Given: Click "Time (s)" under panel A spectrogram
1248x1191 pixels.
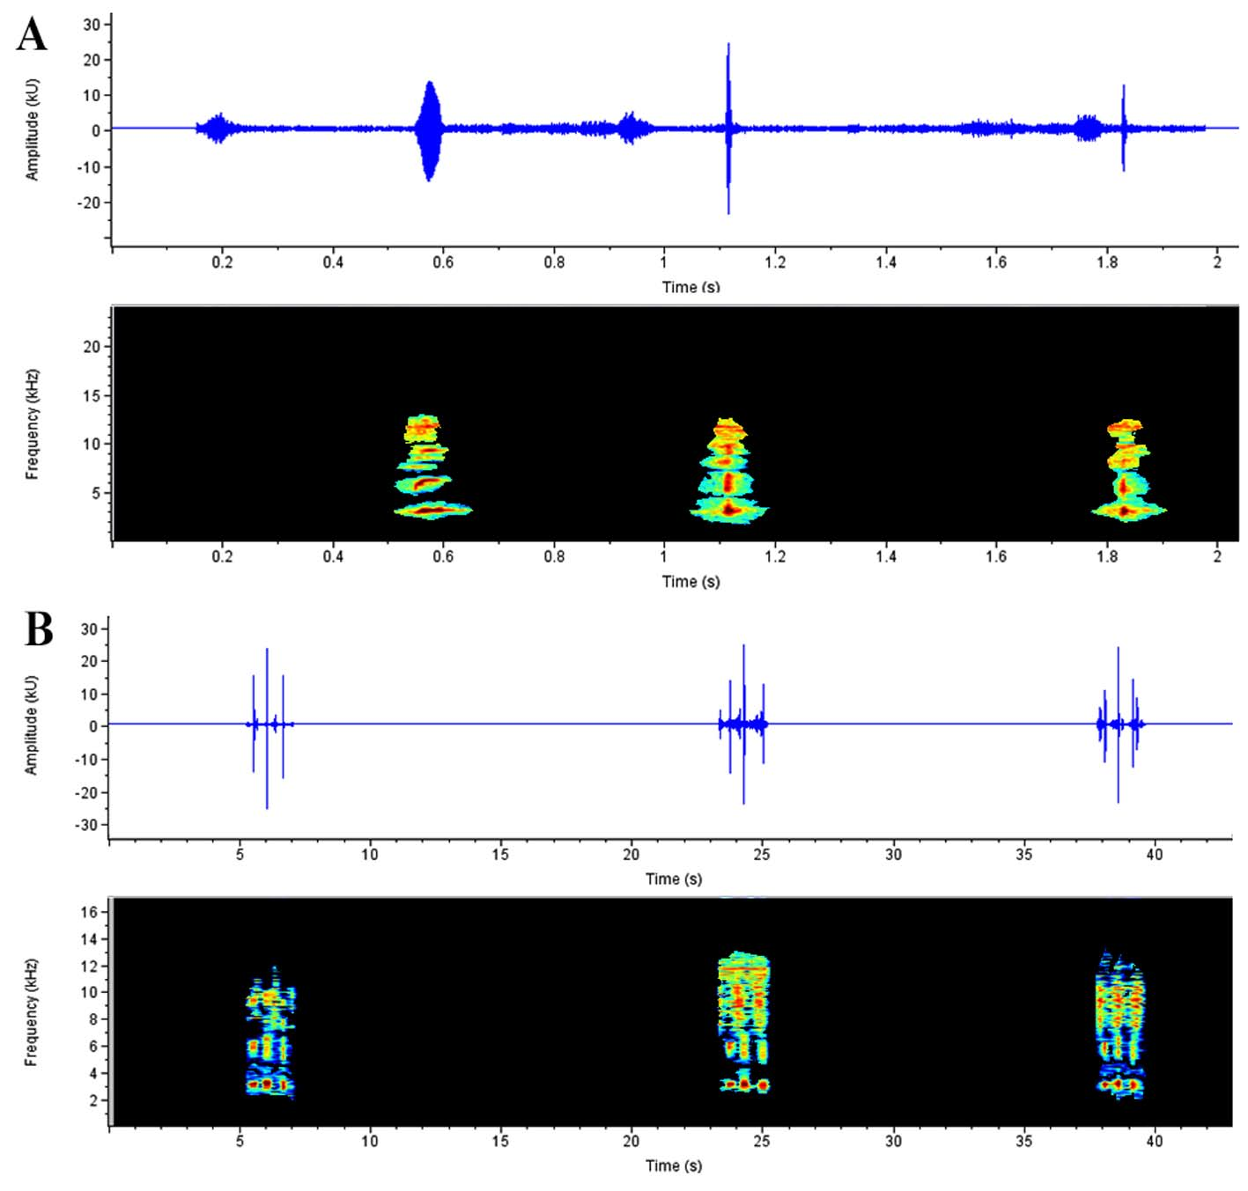Looking at the screenshot, I should (690, 581).
